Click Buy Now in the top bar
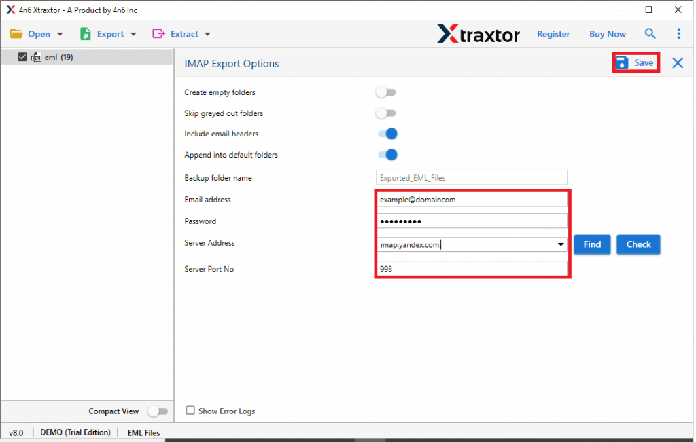Image resolution: width=696 pixels, height=442 pixels. tap(607, 34)
